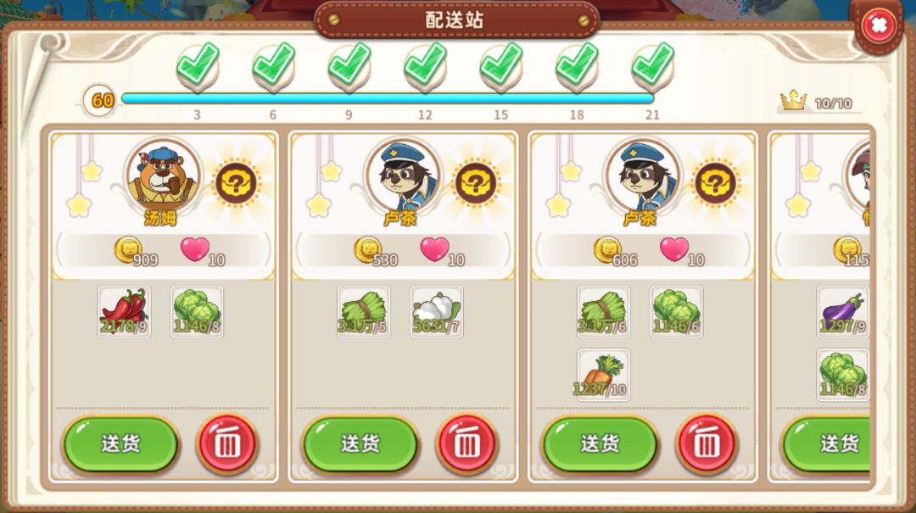Delete the middle Lucha order with trash icon
Screen dimensions: 916x513
(x=466, y=444)
